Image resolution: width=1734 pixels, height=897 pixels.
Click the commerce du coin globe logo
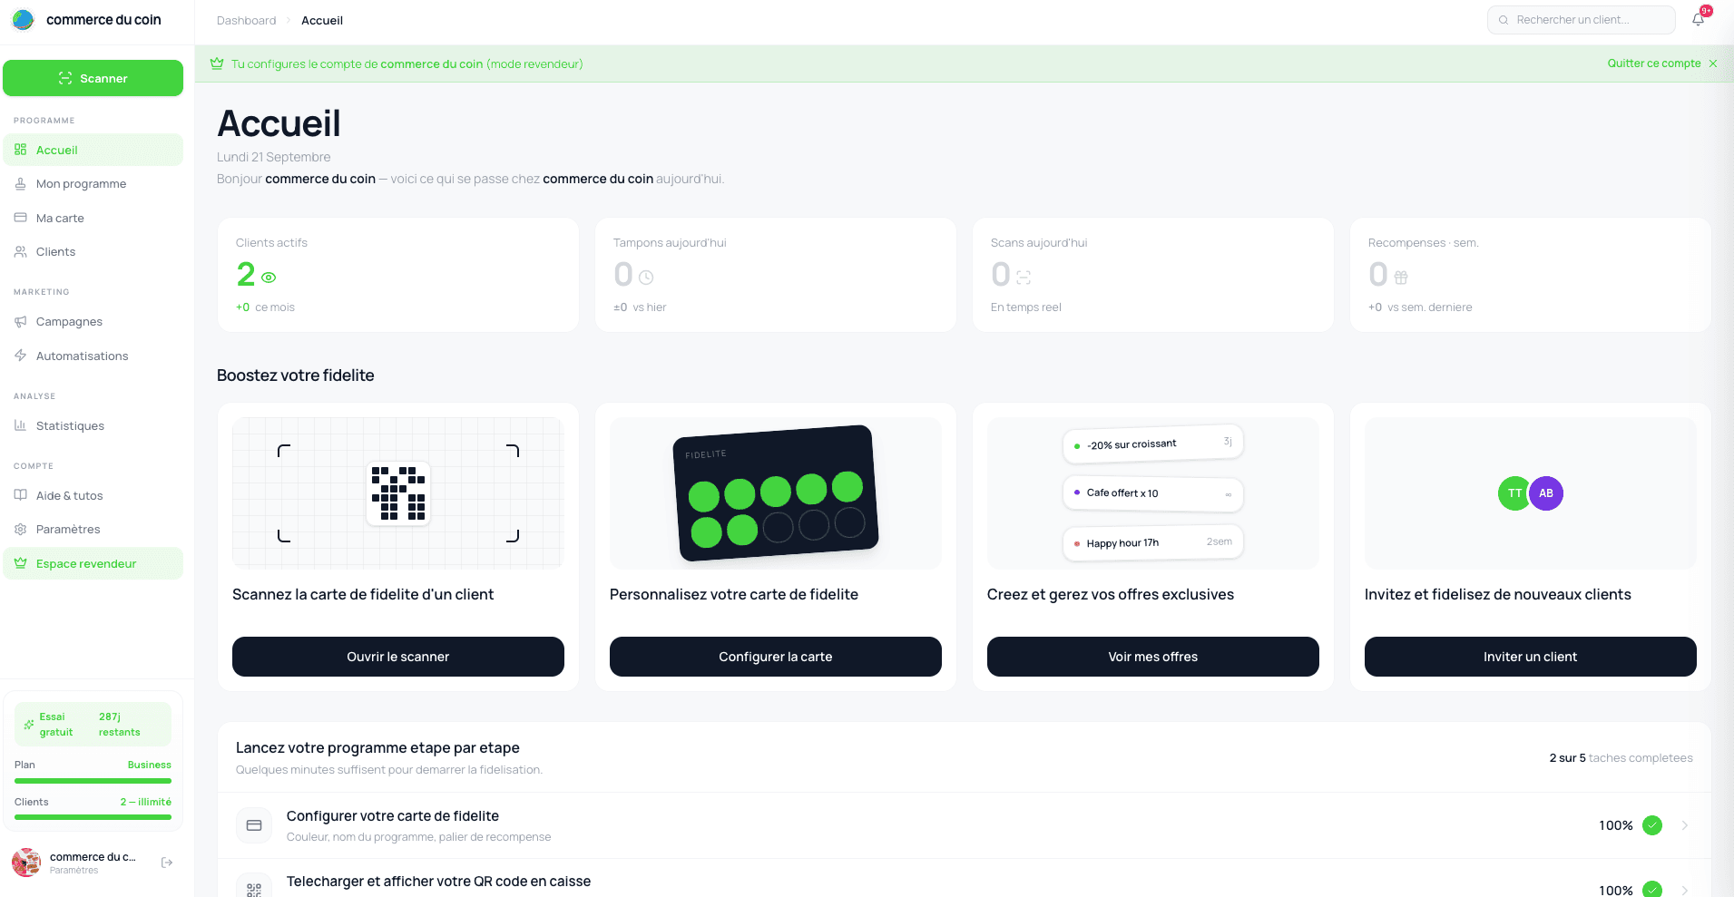[24, 19]
